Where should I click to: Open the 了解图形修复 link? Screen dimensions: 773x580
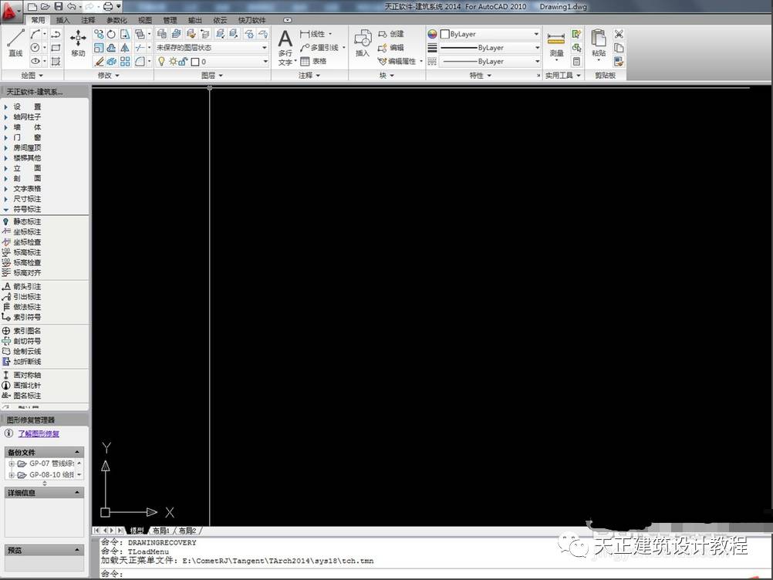pos(39,433)
